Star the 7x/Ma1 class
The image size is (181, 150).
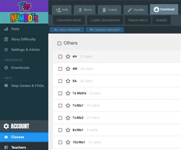click(68, 105)
